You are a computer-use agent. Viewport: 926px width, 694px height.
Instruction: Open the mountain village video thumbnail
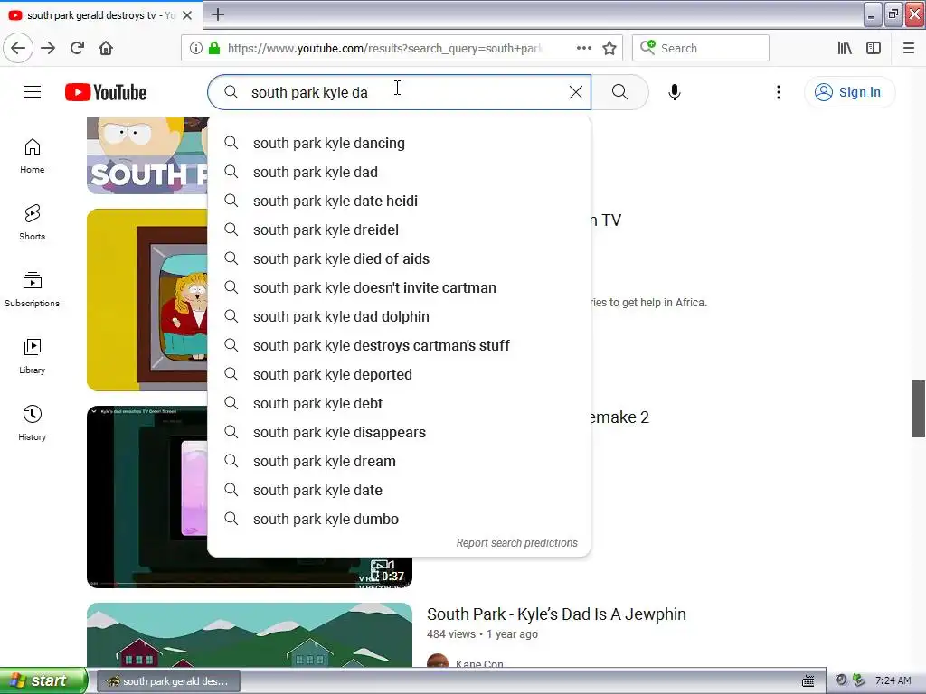pyautogui.click(x=250, y=635)
